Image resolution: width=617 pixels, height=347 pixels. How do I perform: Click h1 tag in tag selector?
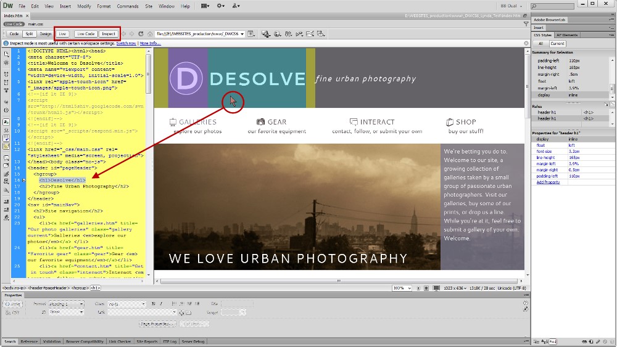pyautogui.click(x=96, y=288)
